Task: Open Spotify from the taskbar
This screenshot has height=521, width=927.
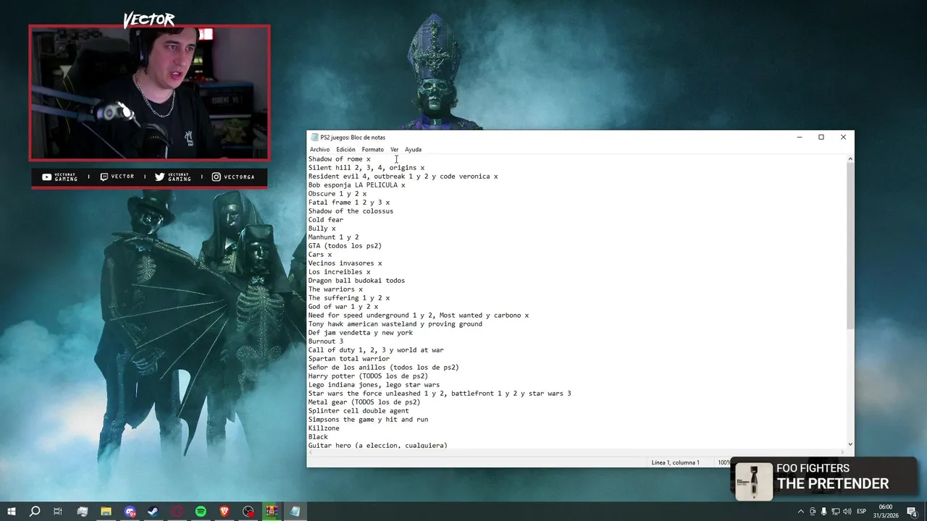Action: click(201, 512)
